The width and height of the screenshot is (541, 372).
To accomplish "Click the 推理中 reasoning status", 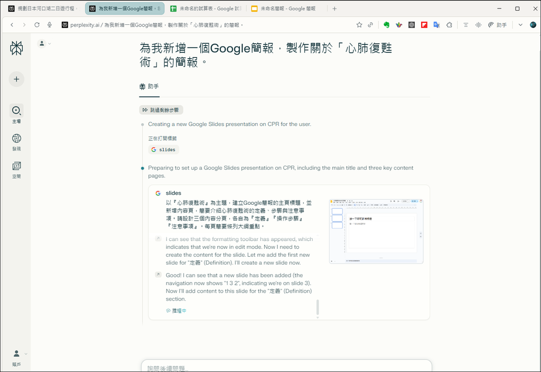I will click(x=176, y=311).
